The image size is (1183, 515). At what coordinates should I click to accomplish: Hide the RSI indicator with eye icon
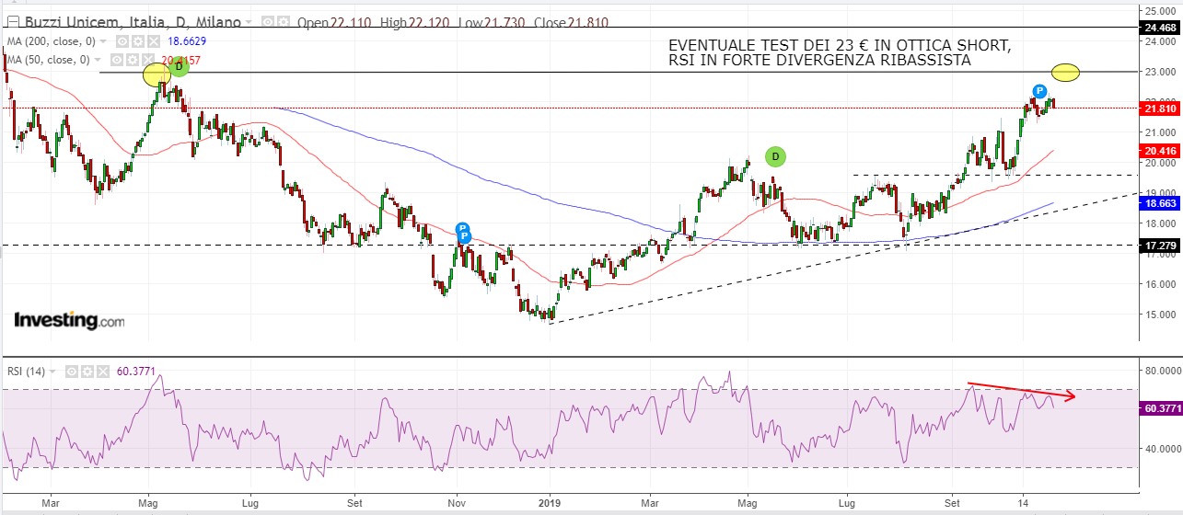tap(72, 372)
